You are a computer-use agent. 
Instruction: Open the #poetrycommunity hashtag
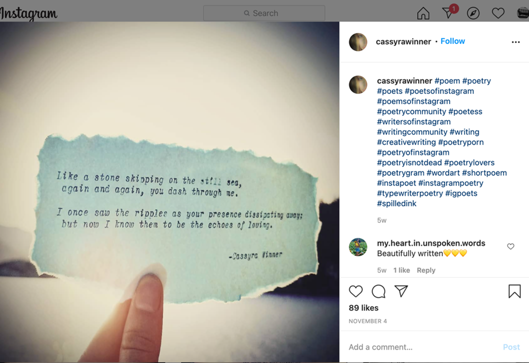click(411, 111)
